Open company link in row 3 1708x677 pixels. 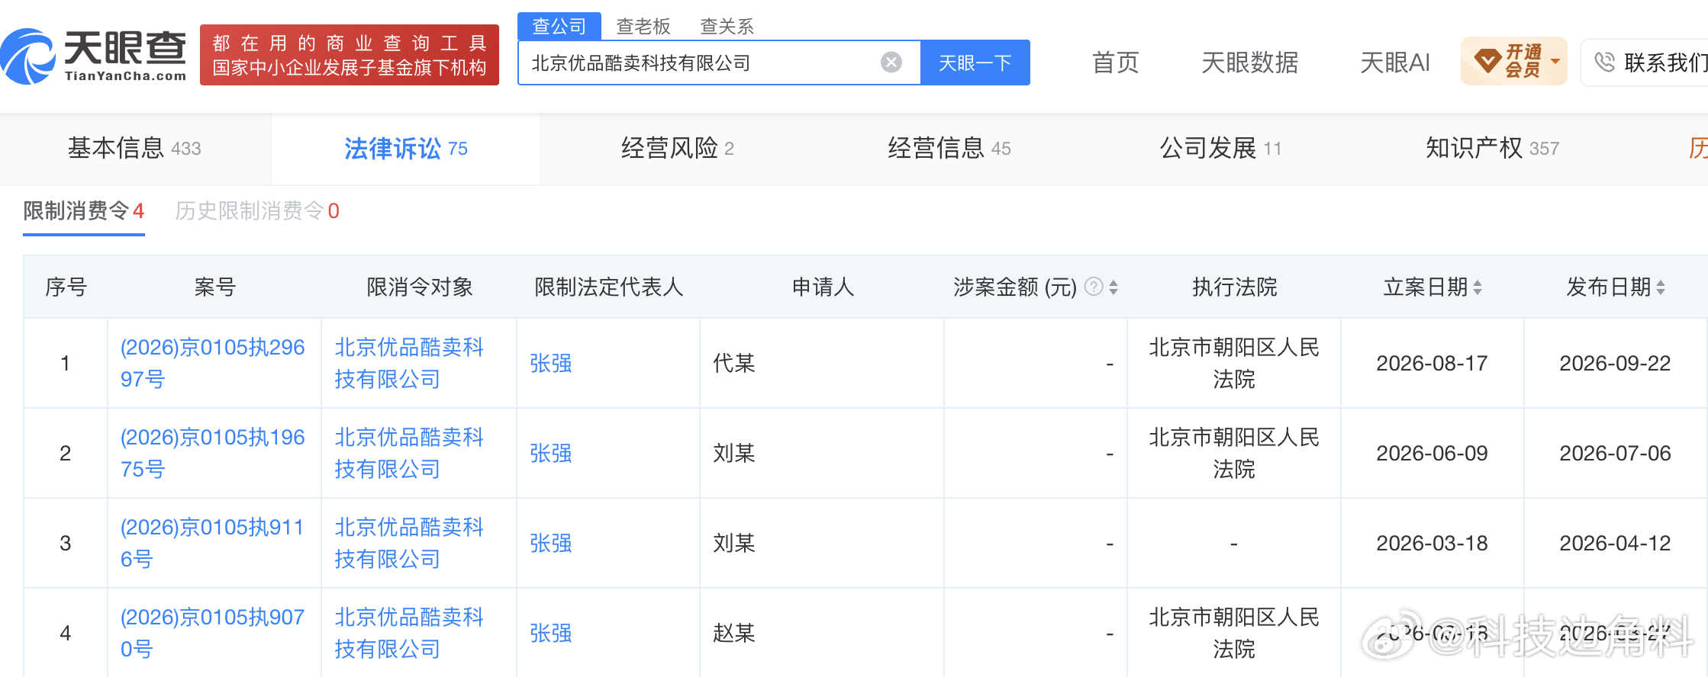coord(409,543)
